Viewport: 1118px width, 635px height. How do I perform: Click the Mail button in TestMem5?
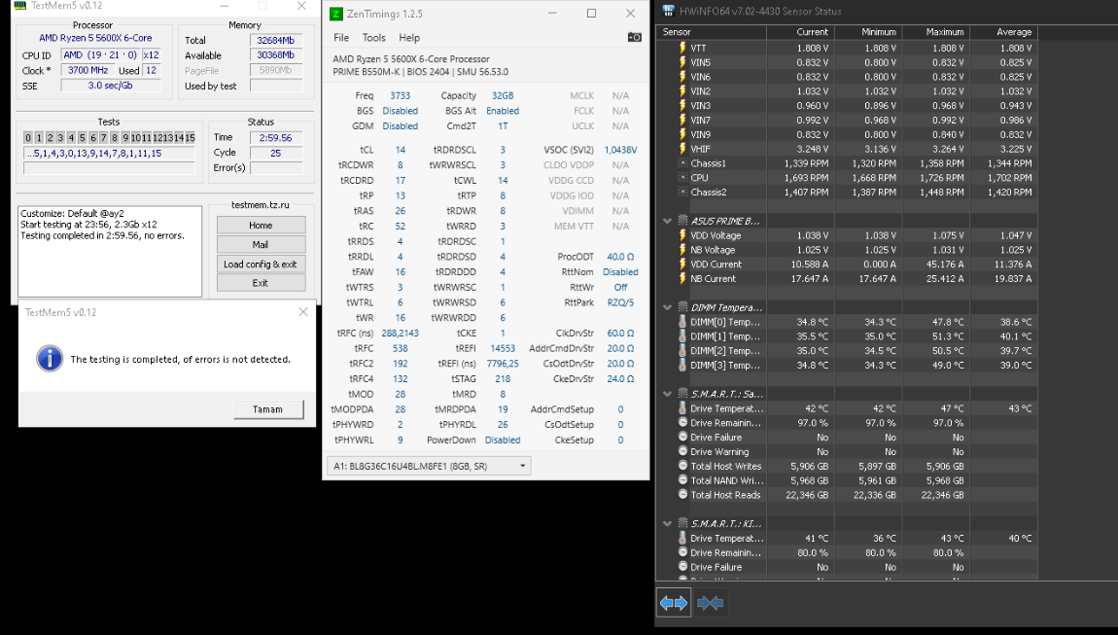click(261, 244)
